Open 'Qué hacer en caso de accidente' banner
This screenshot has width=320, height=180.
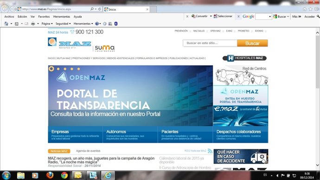click(x=241, y=156)
